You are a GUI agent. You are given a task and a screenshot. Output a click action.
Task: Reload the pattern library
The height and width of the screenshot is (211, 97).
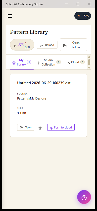click(47, 45)
